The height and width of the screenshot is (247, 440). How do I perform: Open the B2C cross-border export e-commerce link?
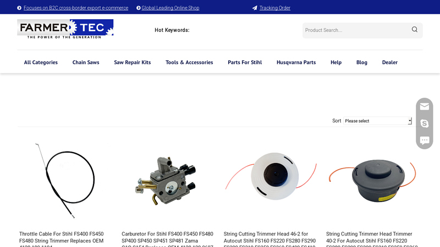tap(76, 8)
